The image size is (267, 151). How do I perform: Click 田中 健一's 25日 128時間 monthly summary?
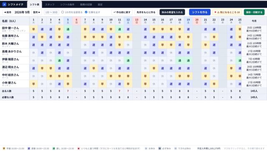[254, 29]
